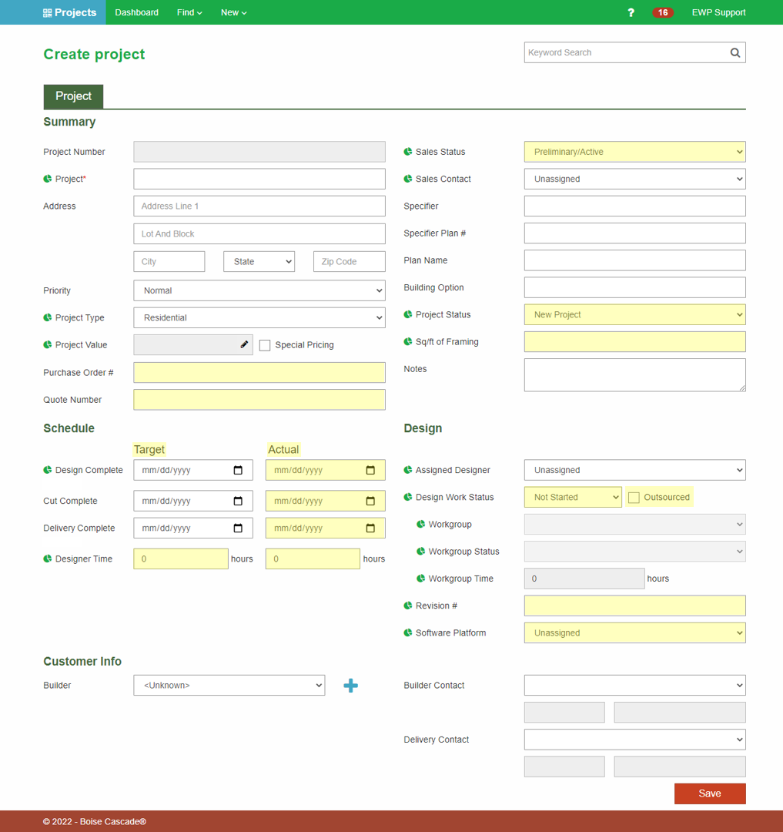Click the Sq/ft of Framing field
This screenshot has width=783, height=832.
click(x=634, y=342)
